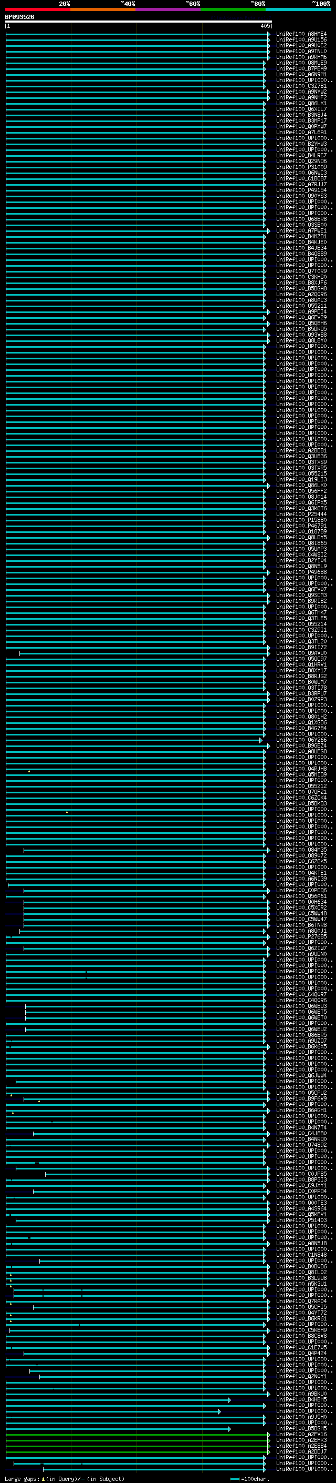
Task: Select hit label UniRef100_P49154
Action: click(x=301, y=190)
